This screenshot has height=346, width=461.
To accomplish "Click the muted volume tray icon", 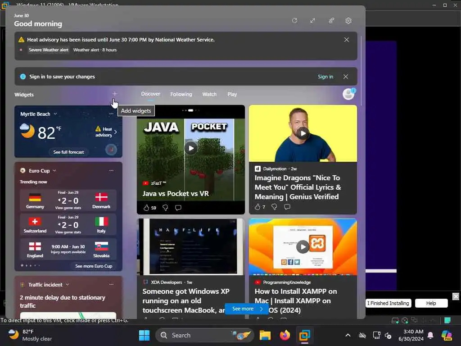I will (388, 335).
